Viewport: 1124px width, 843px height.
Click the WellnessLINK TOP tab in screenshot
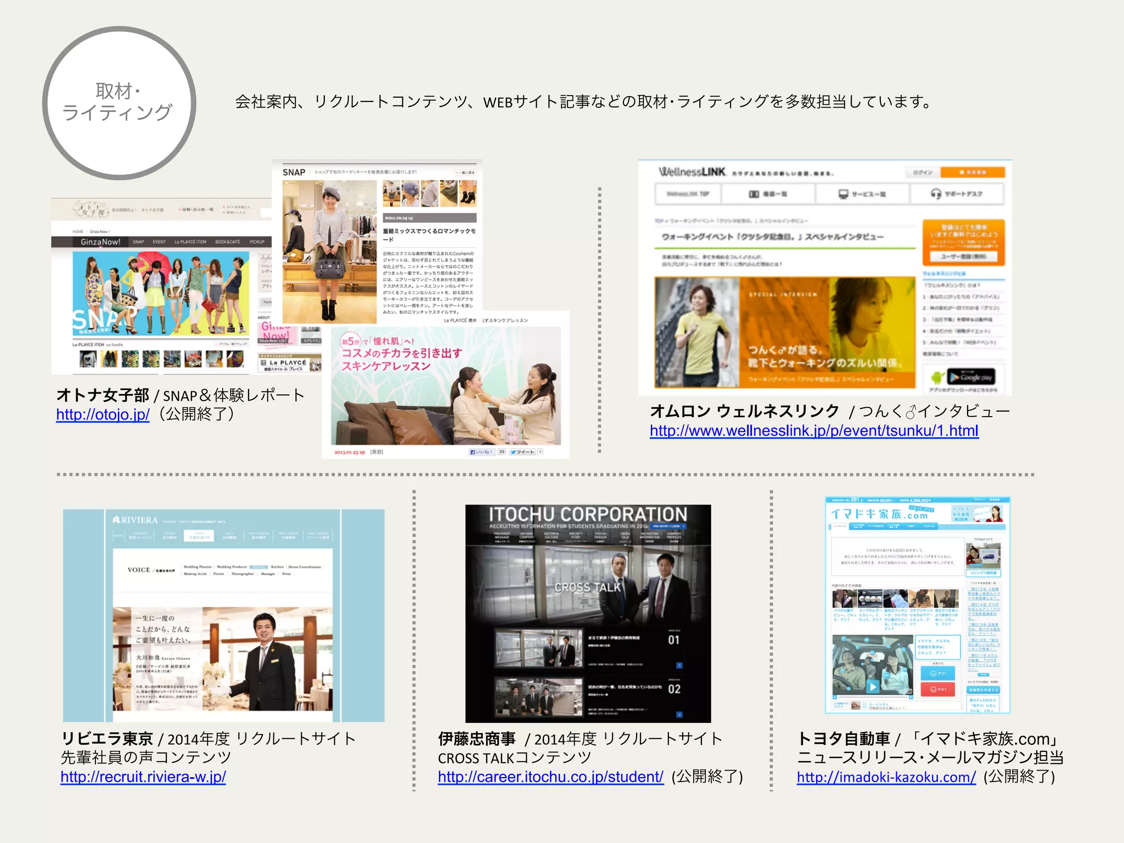(x=688, y=194)
